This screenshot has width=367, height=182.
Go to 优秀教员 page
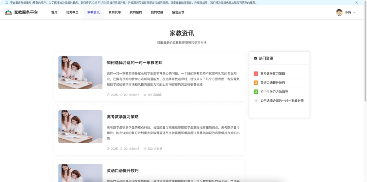coord(72,12)
